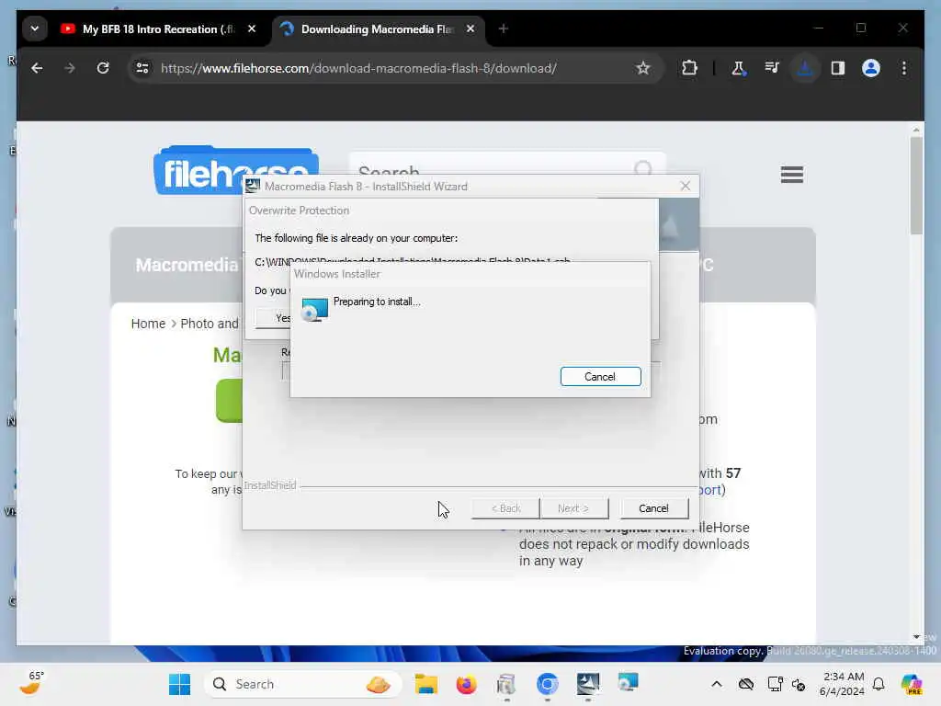The image size is (941, 706).
Task: Launch Firefox from the taskbar
Action: click(466, 684)
